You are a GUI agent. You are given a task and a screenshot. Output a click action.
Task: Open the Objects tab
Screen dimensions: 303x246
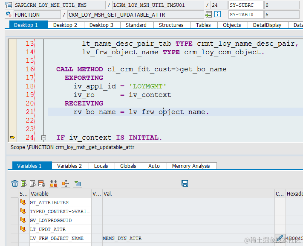tap(232, 25)
